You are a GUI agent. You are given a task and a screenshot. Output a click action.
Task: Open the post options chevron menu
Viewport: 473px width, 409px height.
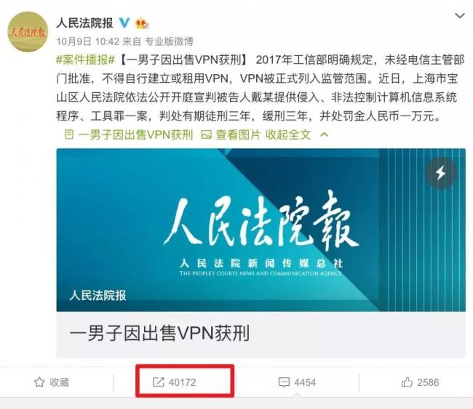460,16
